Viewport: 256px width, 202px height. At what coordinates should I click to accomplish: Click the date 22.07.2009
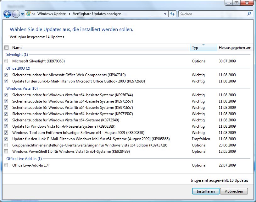tap(227, 165)
